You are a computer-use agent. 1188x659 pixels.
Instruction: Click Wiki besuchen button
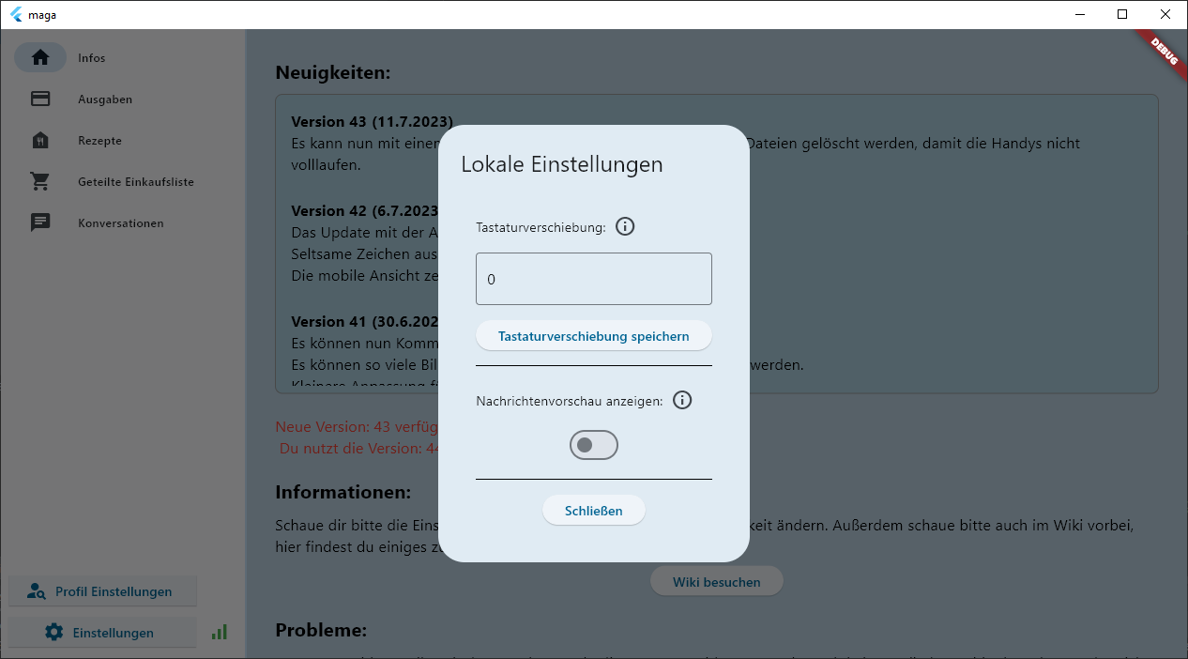coord(717,582)
